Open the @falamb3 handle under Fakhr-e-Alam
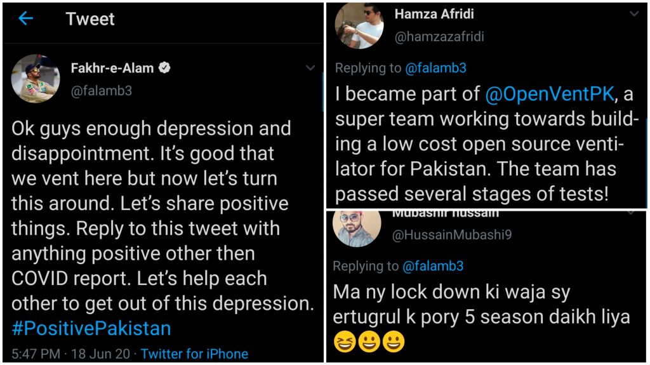Image resolution: width=650 pixels, height=365 pixels. pyautogui.click(x=102, y=91)
